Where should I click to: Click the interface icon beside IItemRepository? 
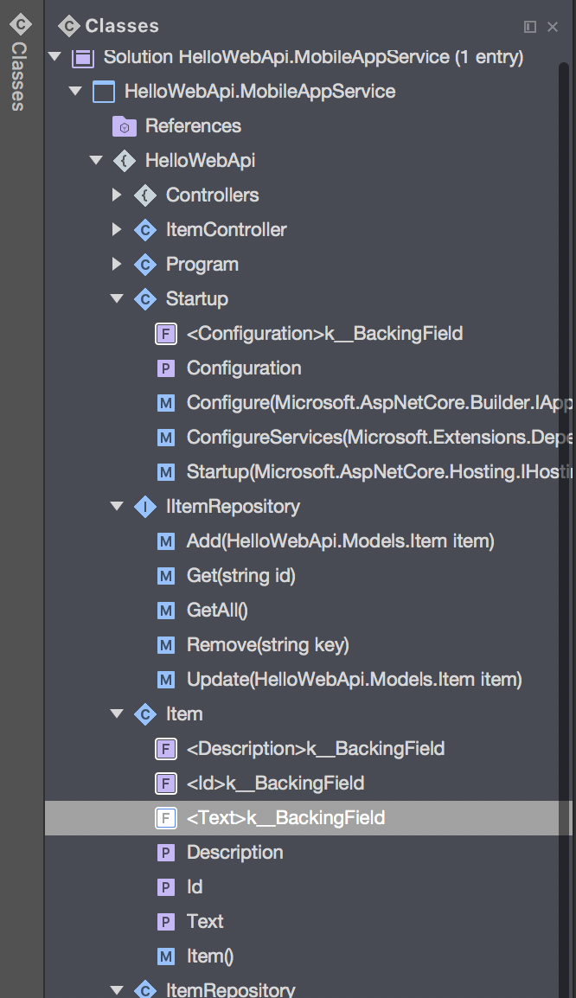pos(145,506)
